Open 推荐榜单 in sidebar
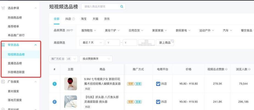254x110 pixels. click(13, 26)
